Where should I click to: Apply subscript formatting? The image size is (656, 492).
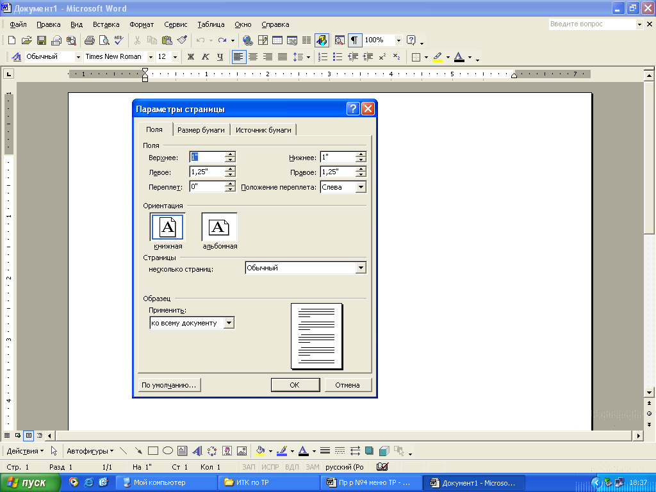click(x=397, y=57)
